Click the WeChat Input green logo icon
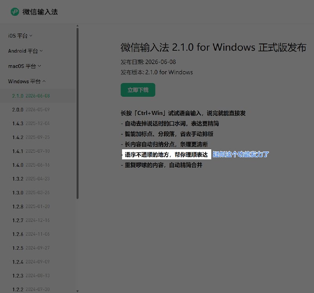The width and height of the screenshot is (314, 293). coord(15,12)
